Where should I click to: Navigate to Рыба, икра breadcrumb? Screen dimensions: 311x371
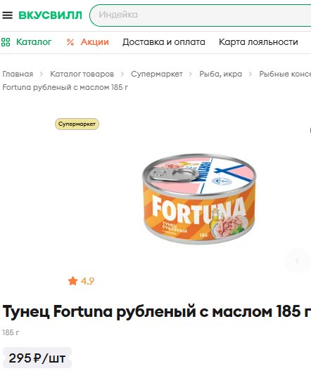(221, 74)
